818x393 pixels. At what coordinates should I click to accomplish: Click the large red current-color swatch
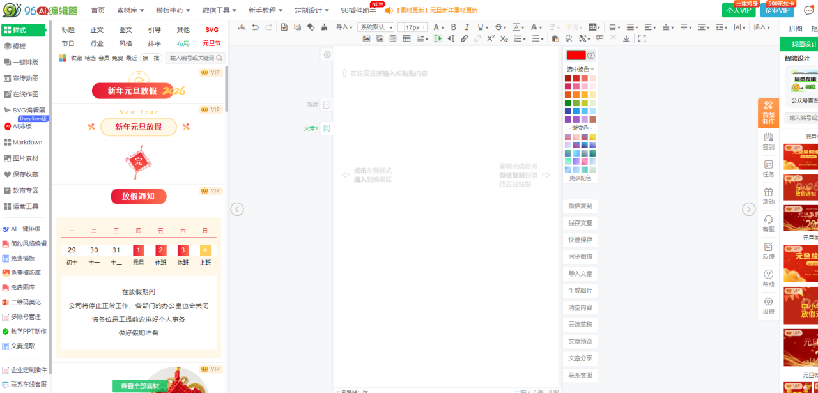575,56
